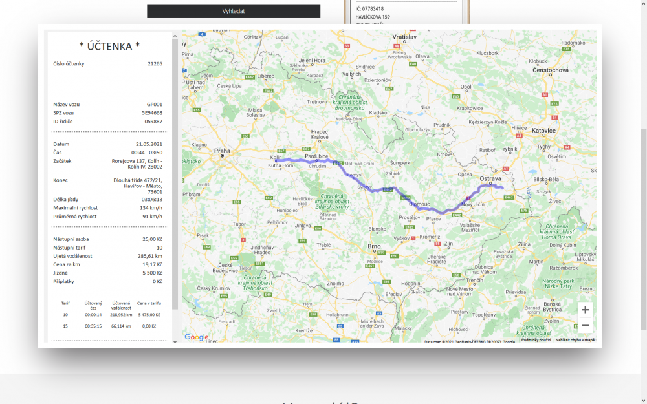The height and width of the screenshot is (404, 647).
Task: Select license plate 5E94668
Action: coord(152,113)
